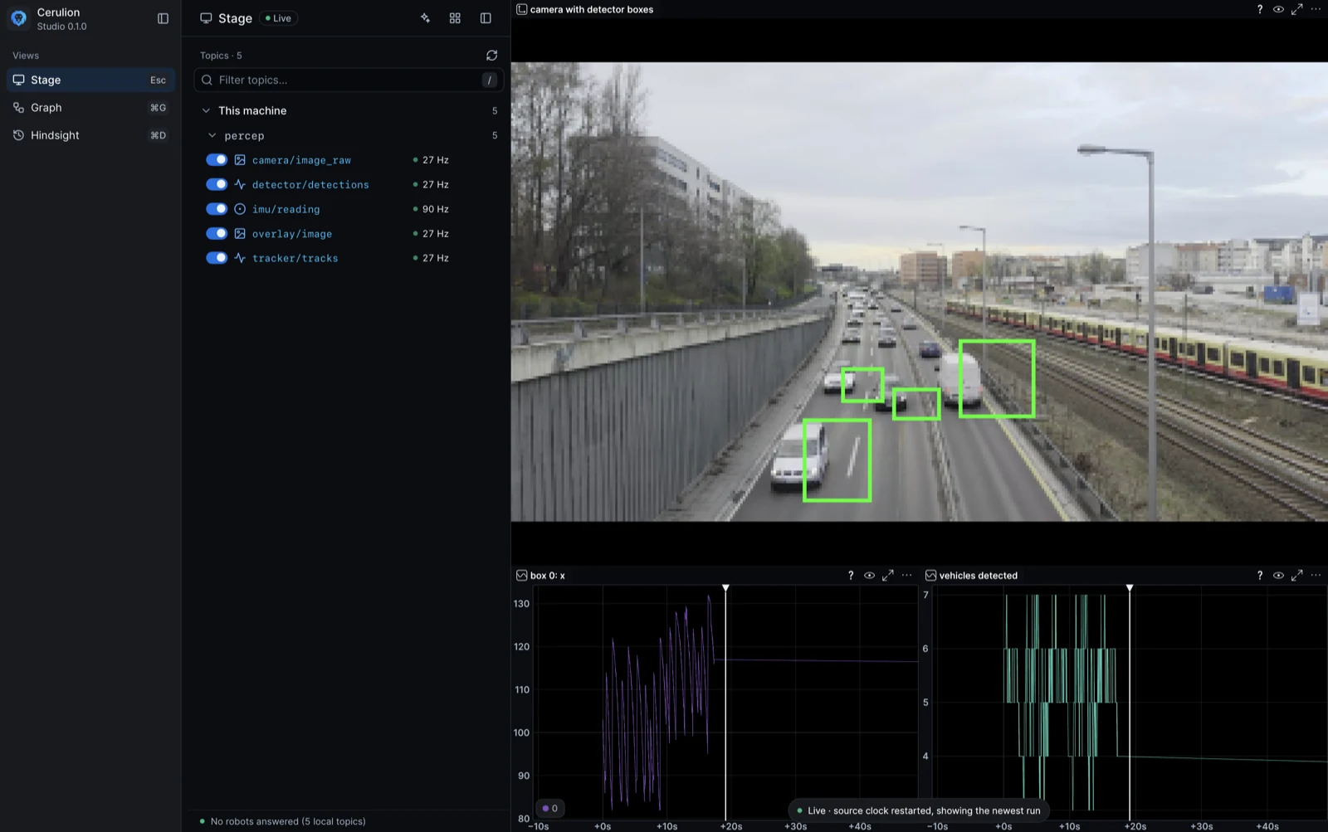Open the grid layout icon in Stage header
1328x832 pixels.
click(455, 18)
